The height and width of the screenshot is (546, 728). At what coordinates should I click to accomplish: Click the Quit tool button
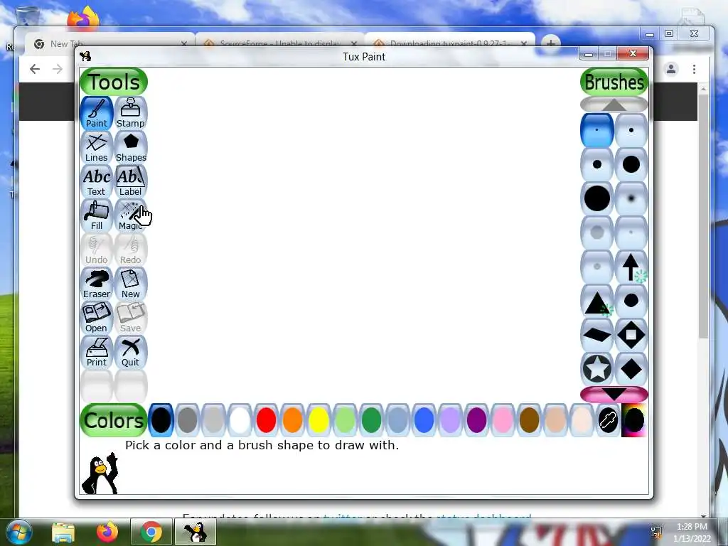pyautogui.click(x=131, y=352)
